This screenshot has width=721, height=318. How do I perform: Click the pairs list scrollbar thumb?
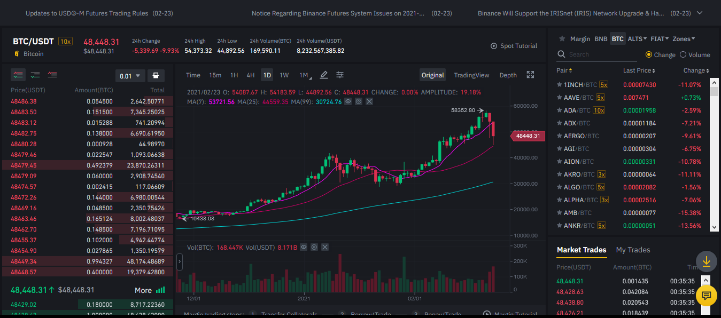pos(714,92)
